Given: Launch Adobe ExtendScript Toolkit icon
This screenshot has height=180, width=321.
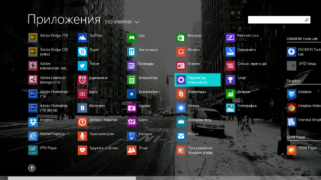Looking at the screenshot, I should tap(33, 65).
